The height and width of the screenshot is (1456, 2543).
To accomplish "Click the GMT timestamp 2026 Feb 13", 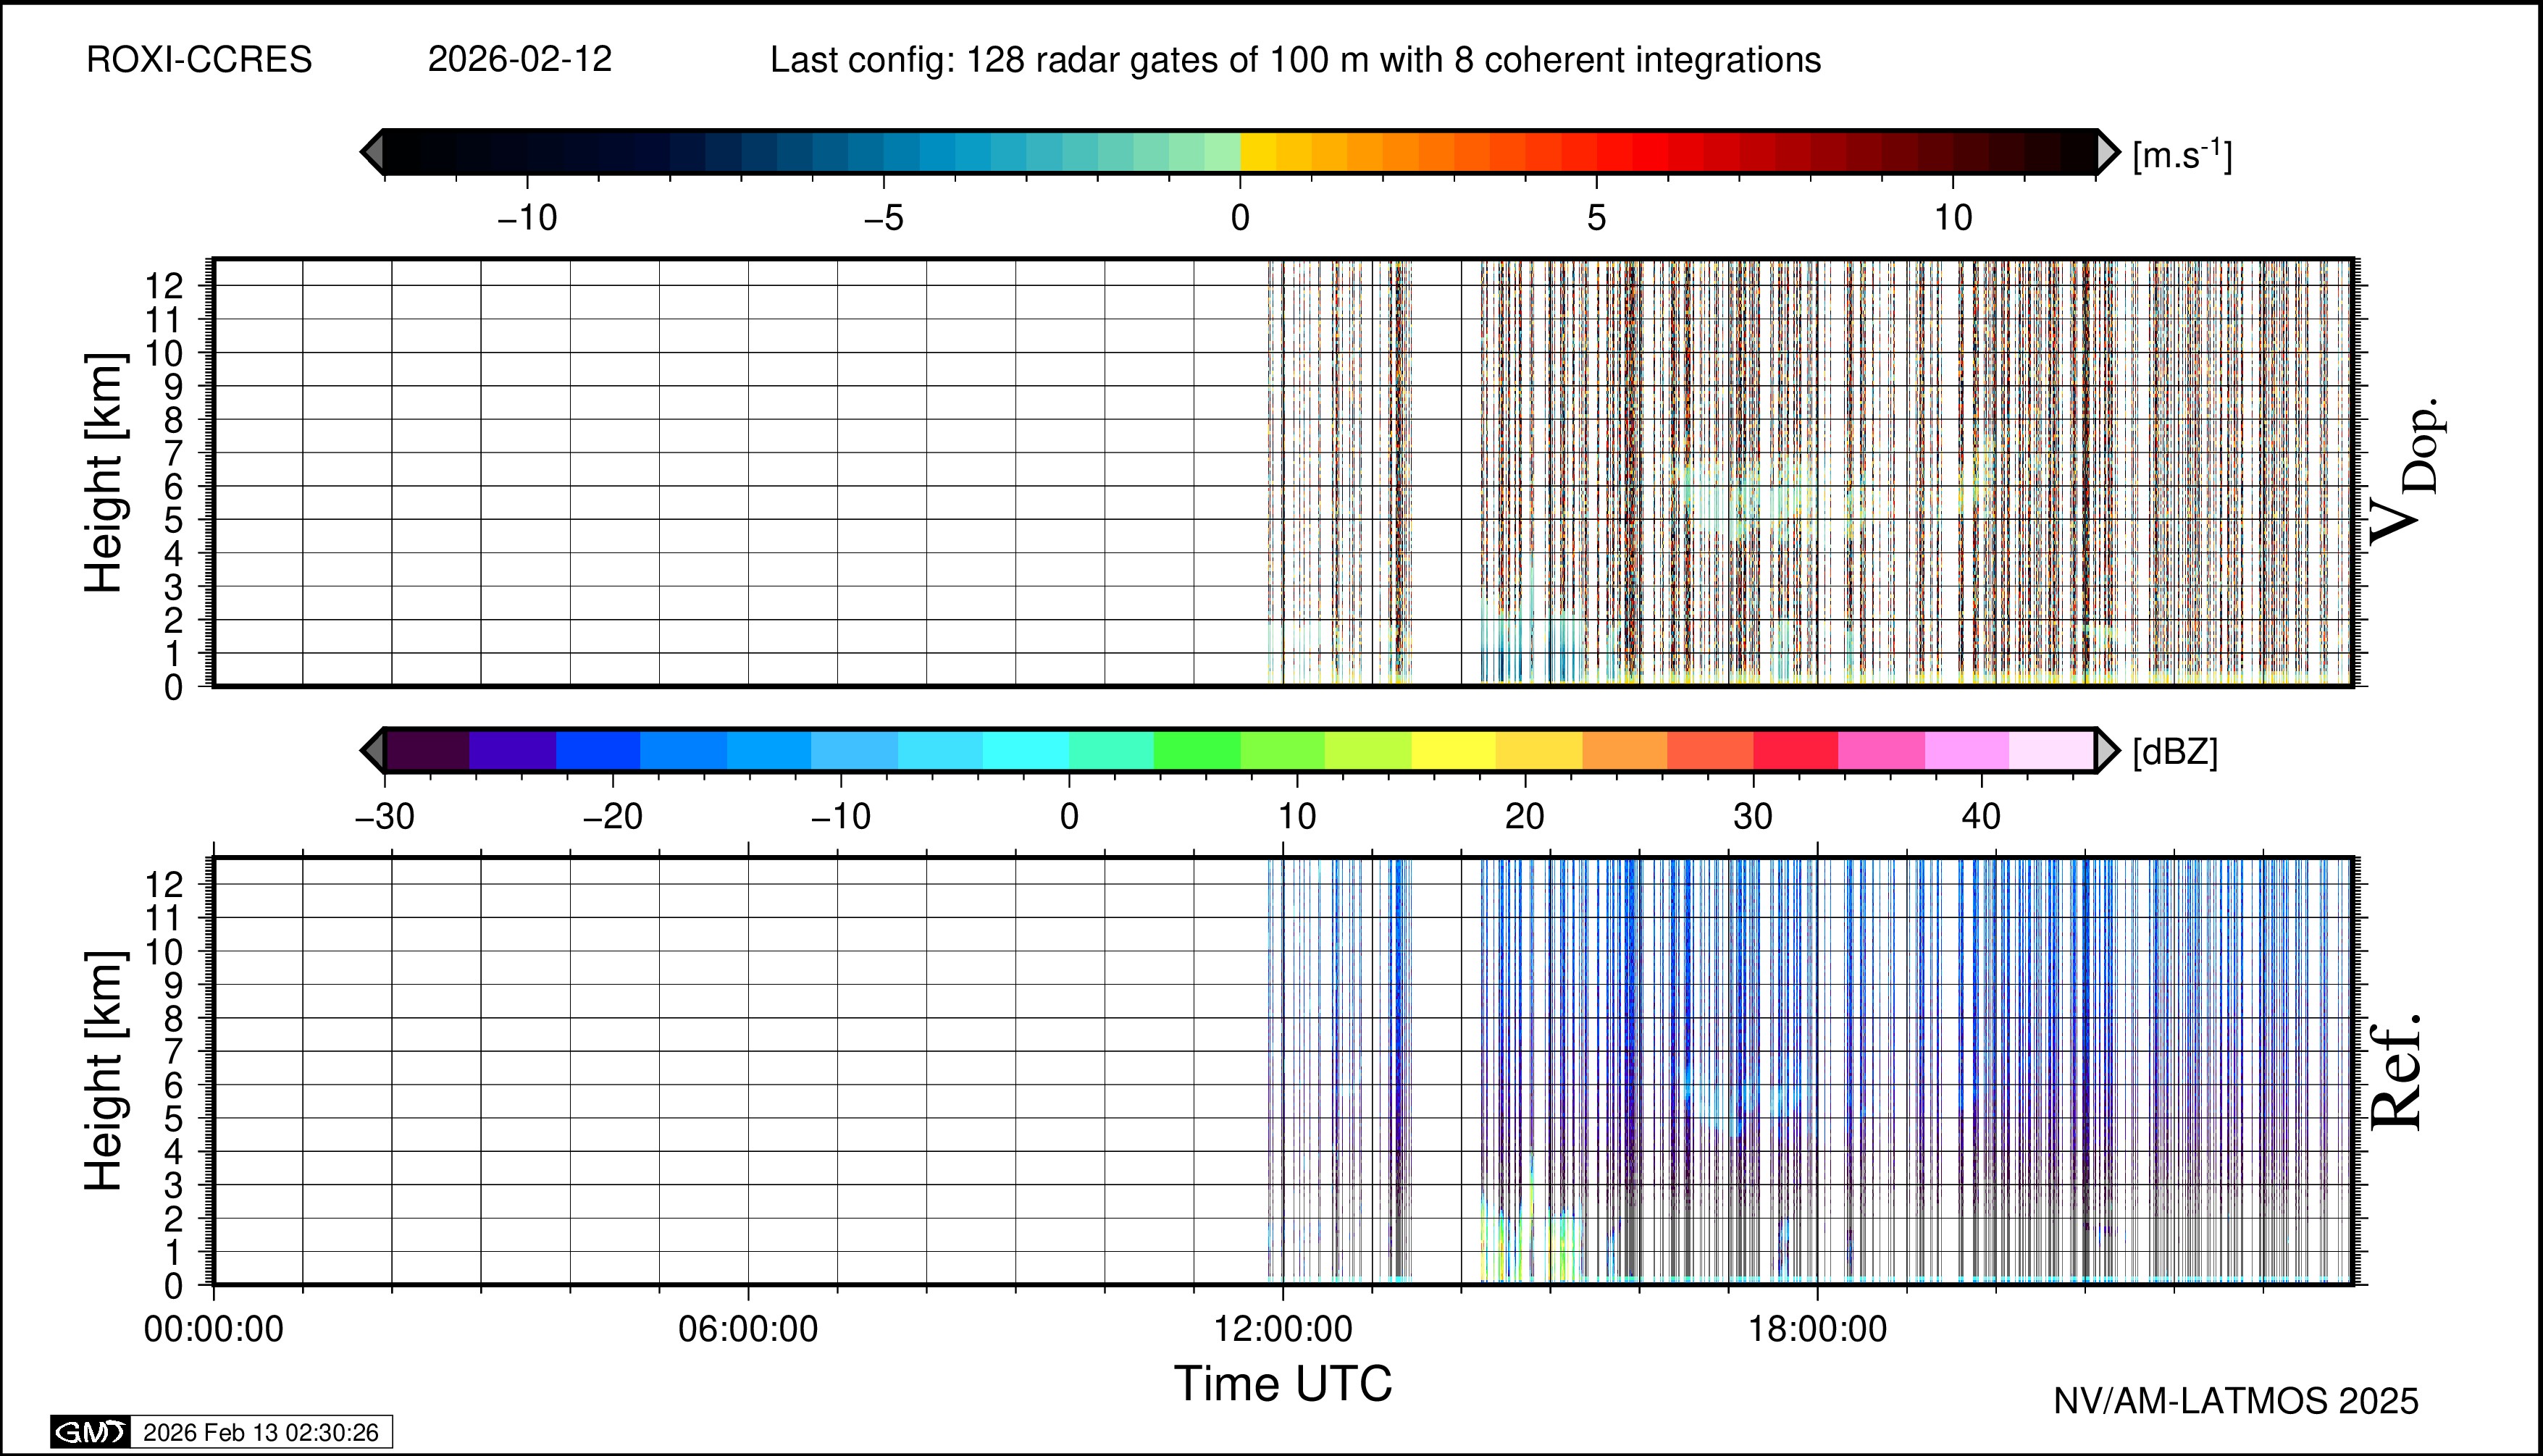I will coord(260,1432).
